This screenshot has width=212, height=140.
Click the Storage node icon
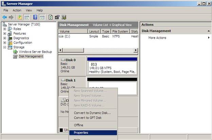tap(10, 47)
